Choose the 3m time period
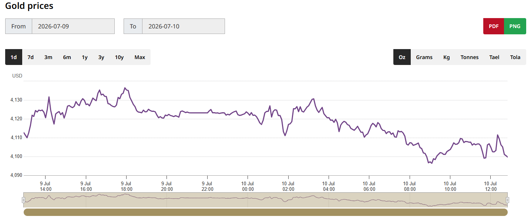531x220 pixels. 48,57
